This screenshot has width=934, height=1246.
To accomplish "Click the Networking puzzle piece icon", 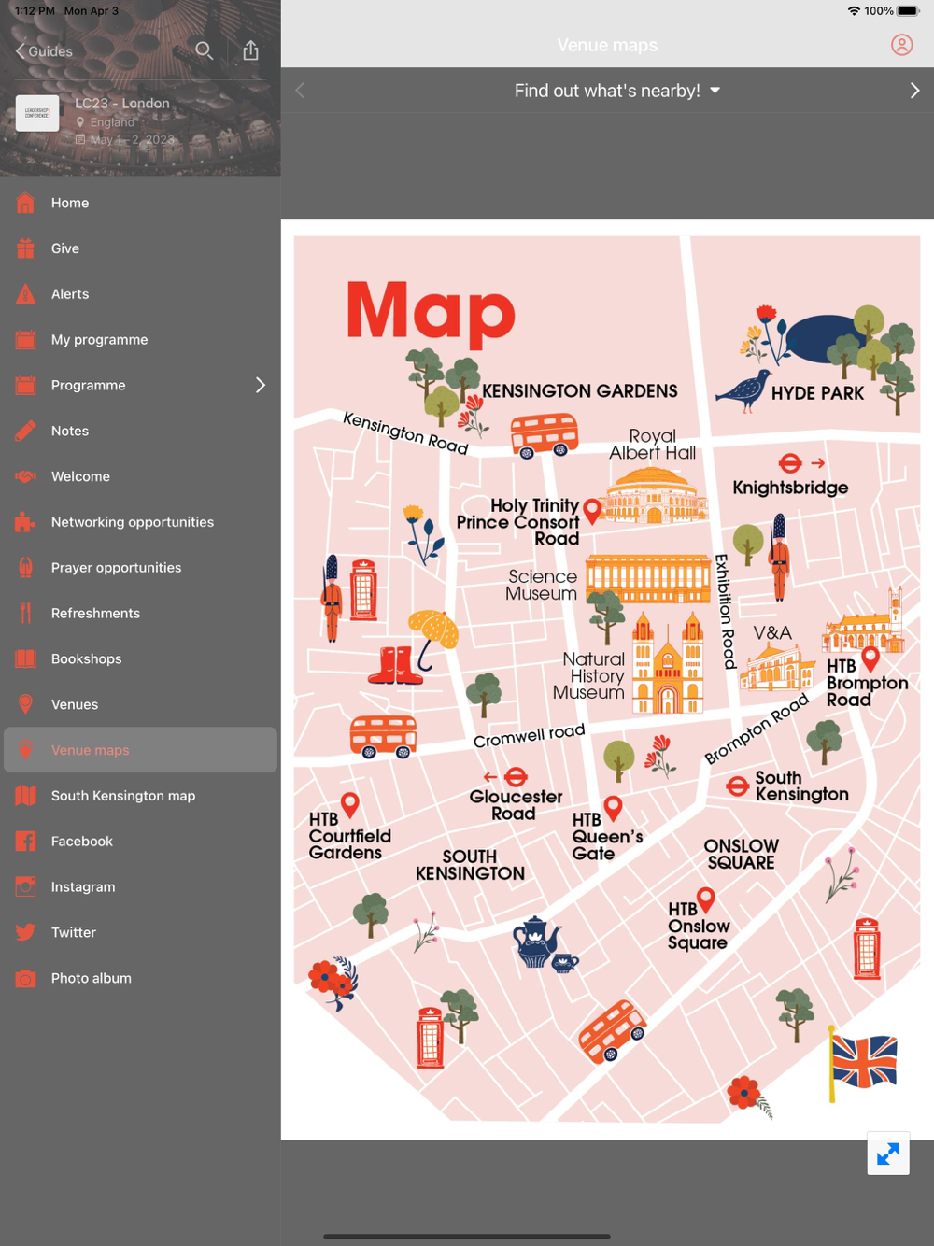I will pos(25,522).
